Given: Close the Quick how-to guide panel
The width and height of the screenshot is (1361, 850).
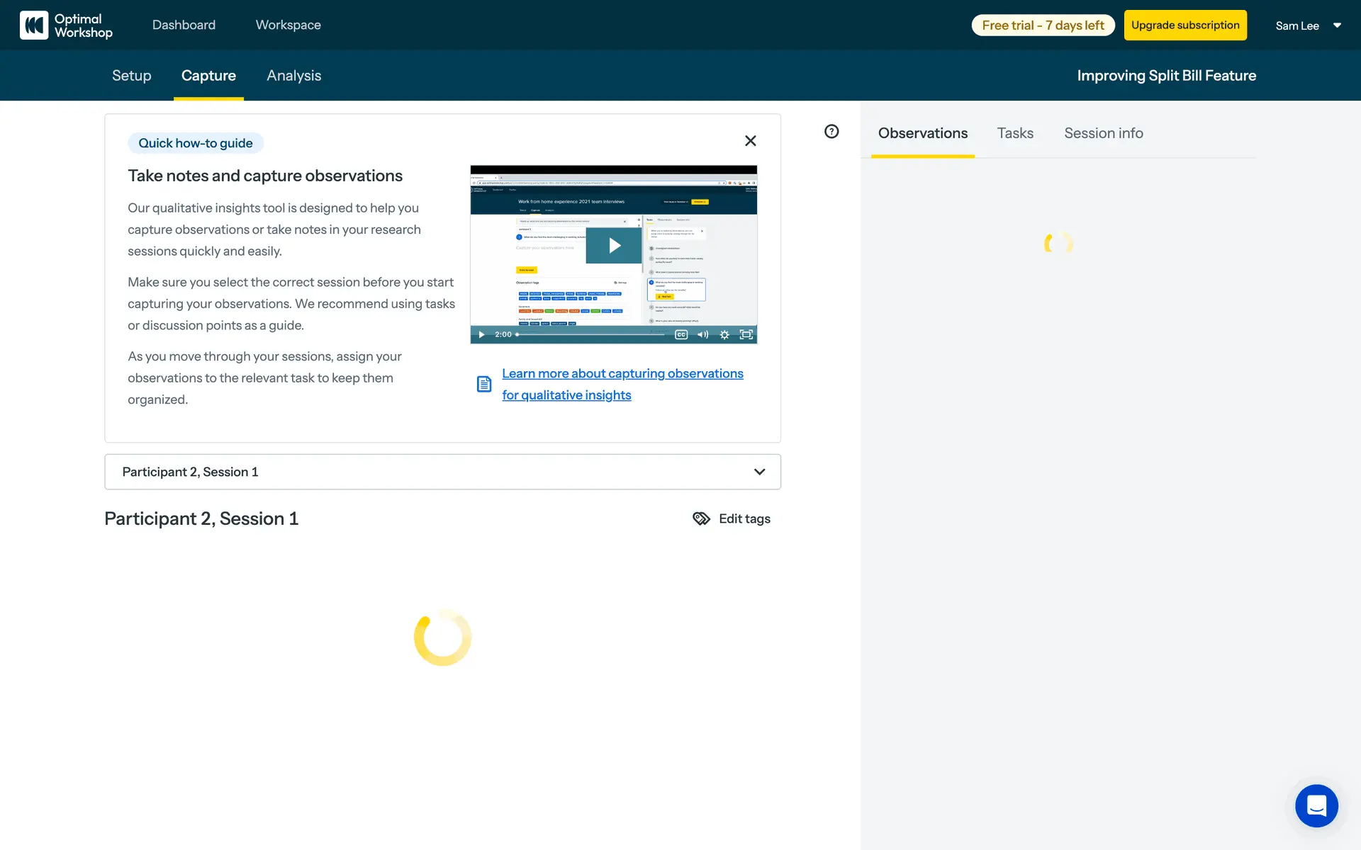Looking at the screenshot, I should pyautogui.click(x=750, y=141).
